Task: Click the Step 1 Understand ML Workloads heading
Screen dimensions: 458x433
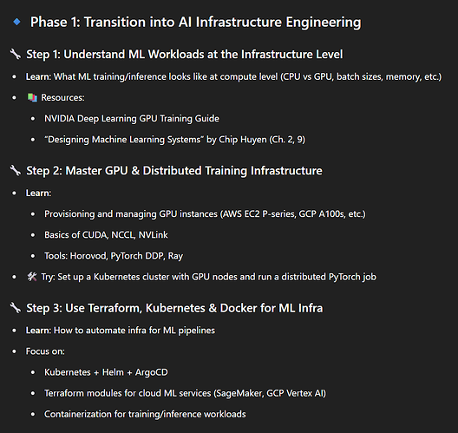Action: (185, 55)
